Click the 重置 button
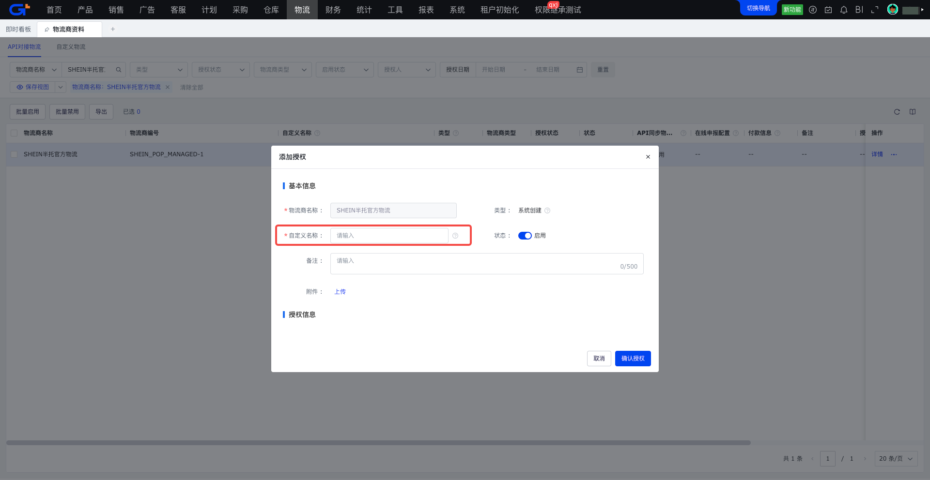 pyautogui.click(x=603, y=70)
